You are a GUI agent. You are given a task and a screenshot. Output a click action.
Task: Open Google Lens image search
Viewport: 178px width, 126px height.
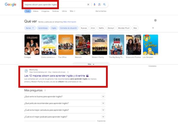(x=99, y=5)
